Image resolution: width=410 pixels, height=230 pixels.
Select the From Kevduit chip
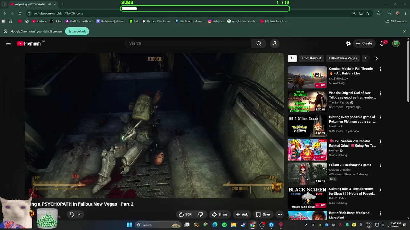pos(311,58)
